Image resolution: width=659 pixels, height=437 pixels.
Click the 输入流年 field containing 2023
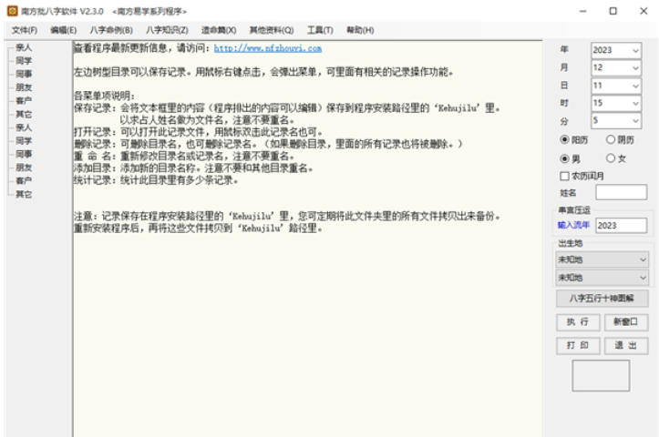tap(622, 226)
